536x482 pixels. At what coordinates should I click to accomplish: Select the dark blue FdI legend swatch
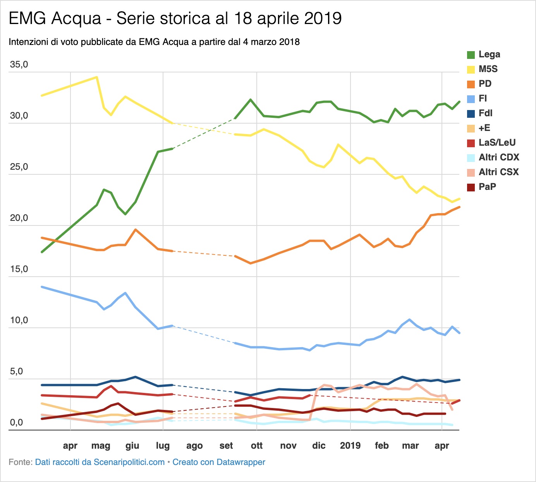(x=471, y=114)
